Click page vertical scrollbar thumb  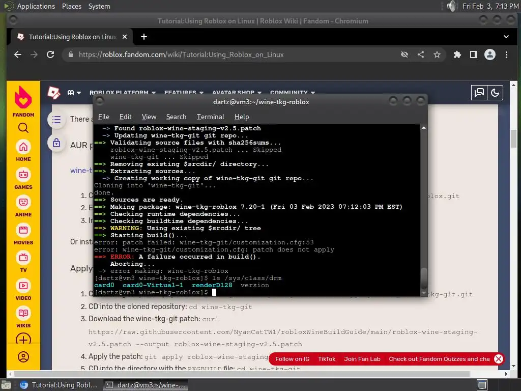coord(513,138)
